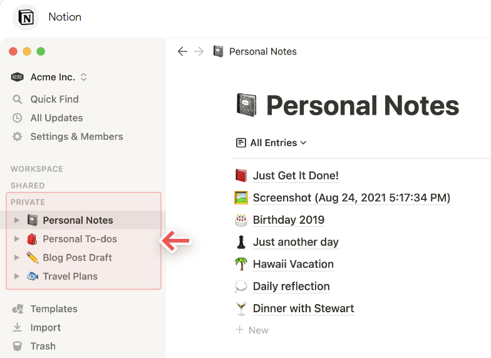Click the All Updates clock icon
This screenshot has height=358, width=491.
coord(18,118)
